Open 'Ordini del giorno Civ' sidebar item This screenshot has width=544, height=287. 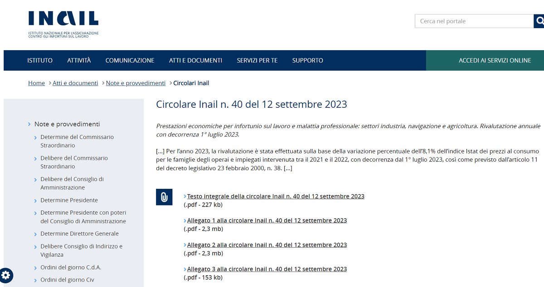click(67, 280)
